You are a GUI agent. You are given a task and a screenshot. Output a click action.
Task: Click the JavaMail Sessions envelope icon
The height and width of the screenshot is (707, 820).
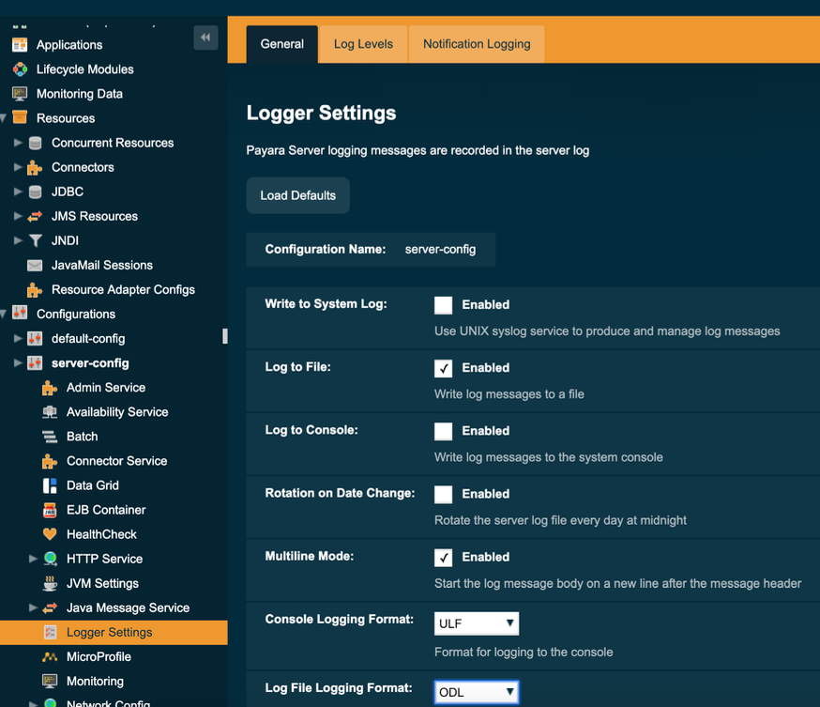click(x=35, y=266)
